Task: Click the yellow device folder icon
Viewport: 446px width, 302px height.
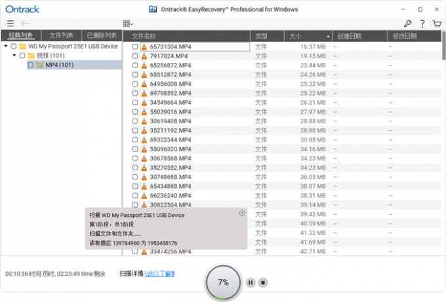Action: [23, 46]
